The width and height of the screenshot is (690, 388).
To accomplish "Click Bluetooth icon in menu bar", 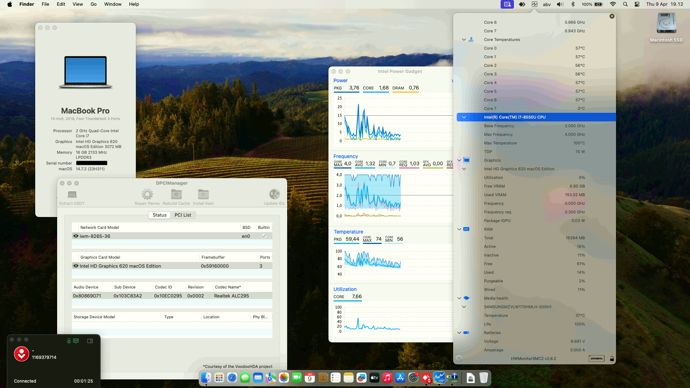I will tap(573, 4).
